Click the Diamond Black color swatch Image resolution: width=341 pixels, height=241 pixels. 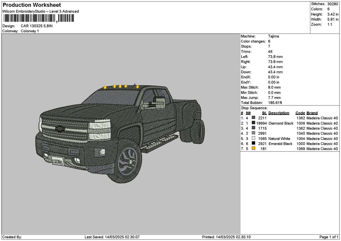point(253,123)
